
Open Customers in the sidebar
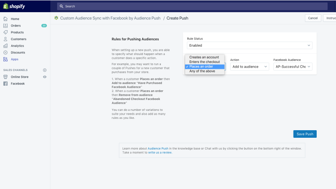click(18, 39)
